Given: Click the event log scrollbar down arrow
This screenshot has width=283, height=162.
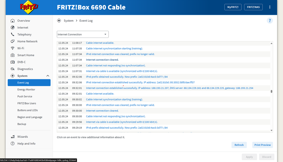Looking at the screenshot, I should 271,130.
